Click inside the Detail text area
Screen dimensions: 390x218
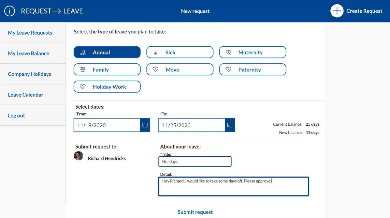coord(234,187)
